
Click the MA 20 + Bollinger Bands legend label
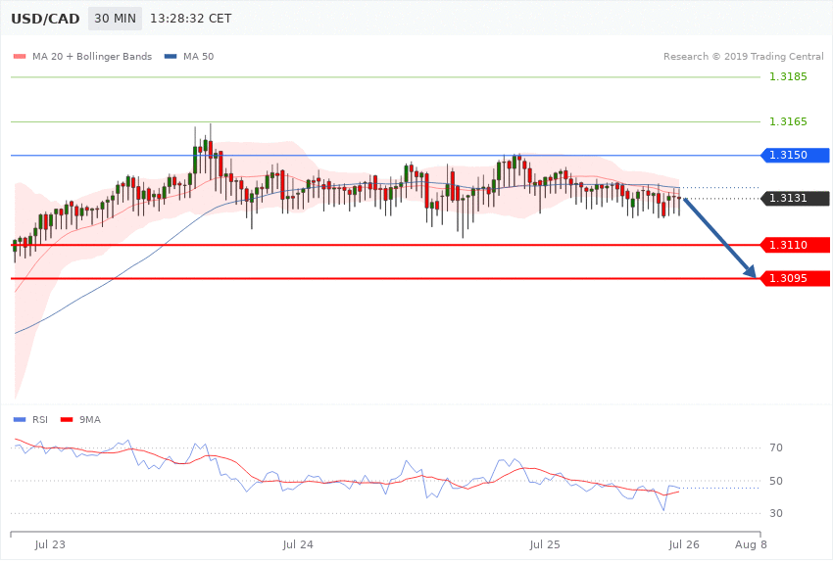click(x=92, y=56)
